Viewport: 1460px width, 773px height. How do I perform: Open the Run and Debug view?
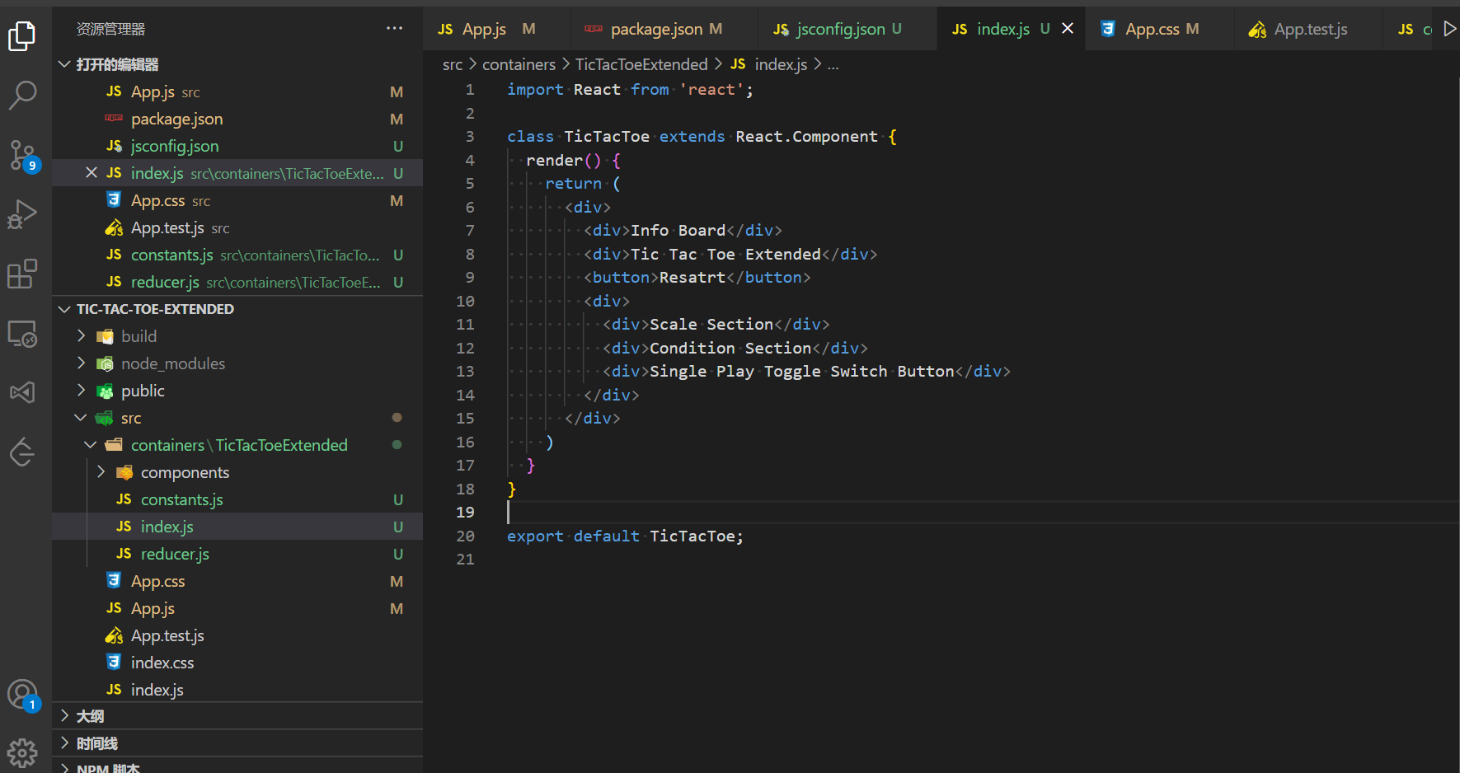pos(22,214)
